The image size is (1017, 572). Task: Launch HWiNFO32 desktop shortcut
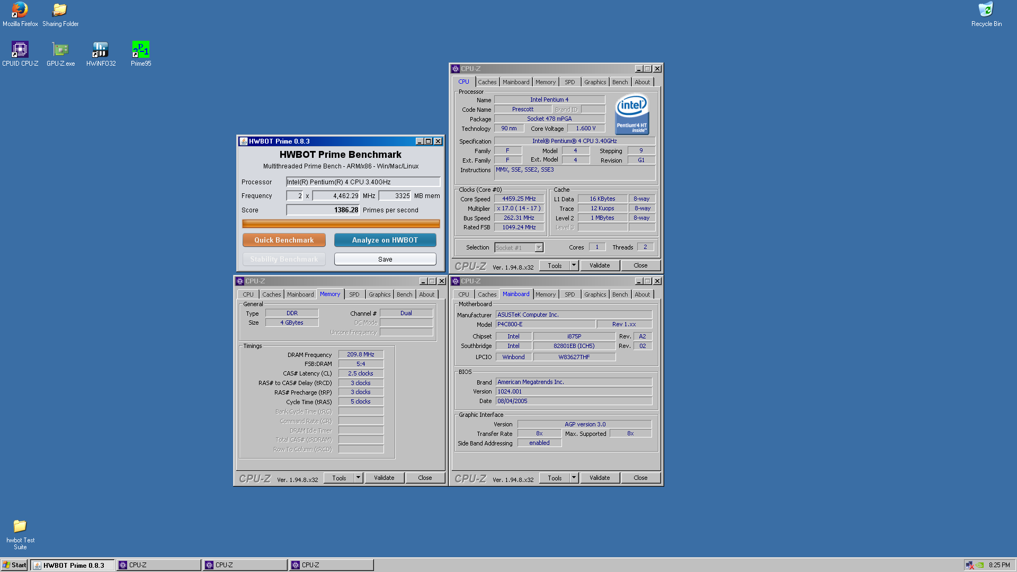(101, 54)
